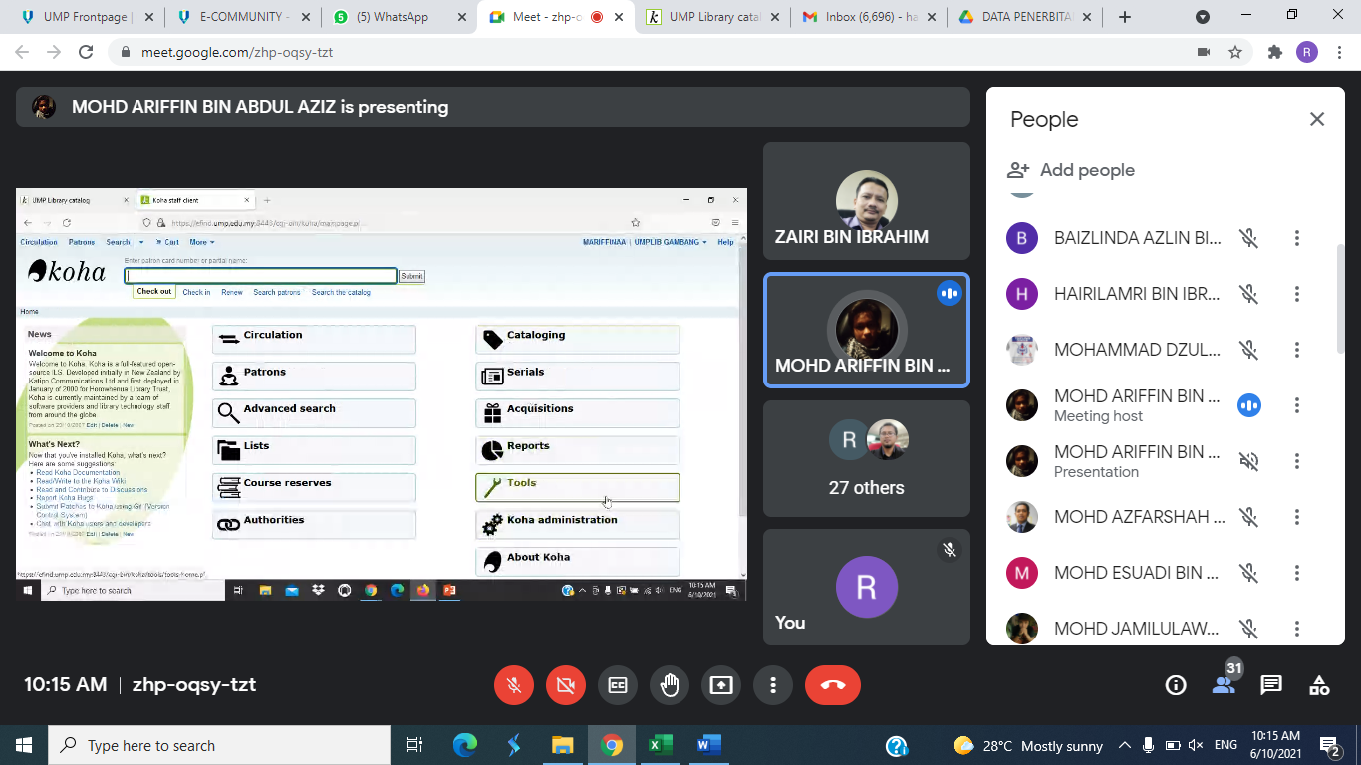Click the shared Koha presentation screen

[x=381, y=393]
